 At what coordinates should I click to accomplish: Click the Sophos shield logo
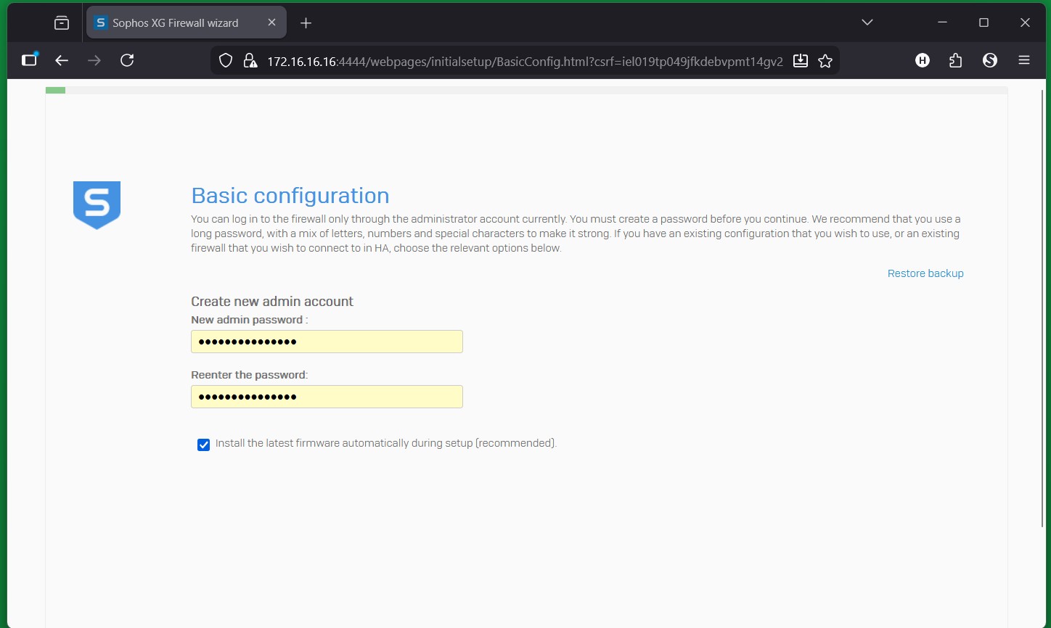tap(97, 204)
